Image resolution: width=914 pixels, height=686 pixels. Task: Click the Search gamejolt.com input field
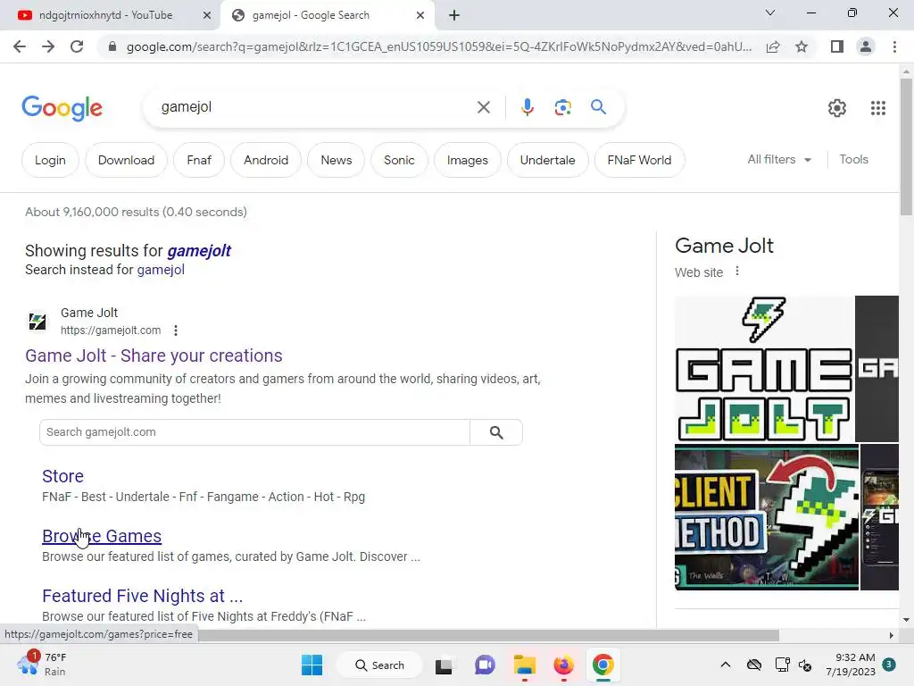pyautogui.click(x=254, y=432)
